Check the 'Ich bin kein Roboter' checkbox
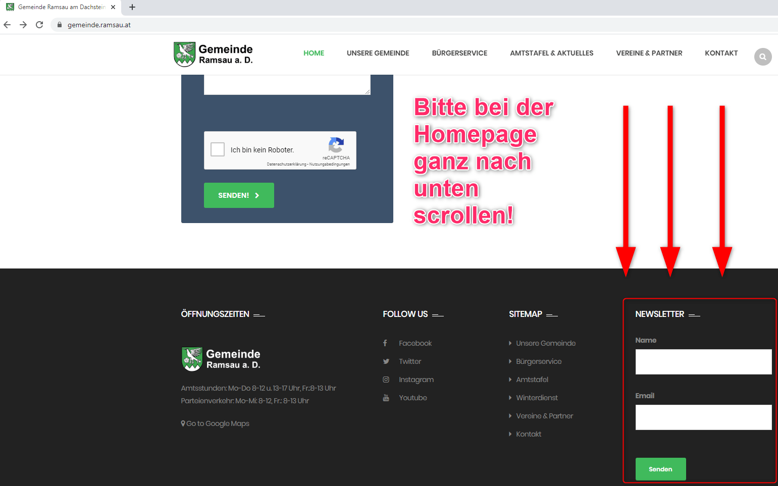Screen dimensions: 778x486 218,149
